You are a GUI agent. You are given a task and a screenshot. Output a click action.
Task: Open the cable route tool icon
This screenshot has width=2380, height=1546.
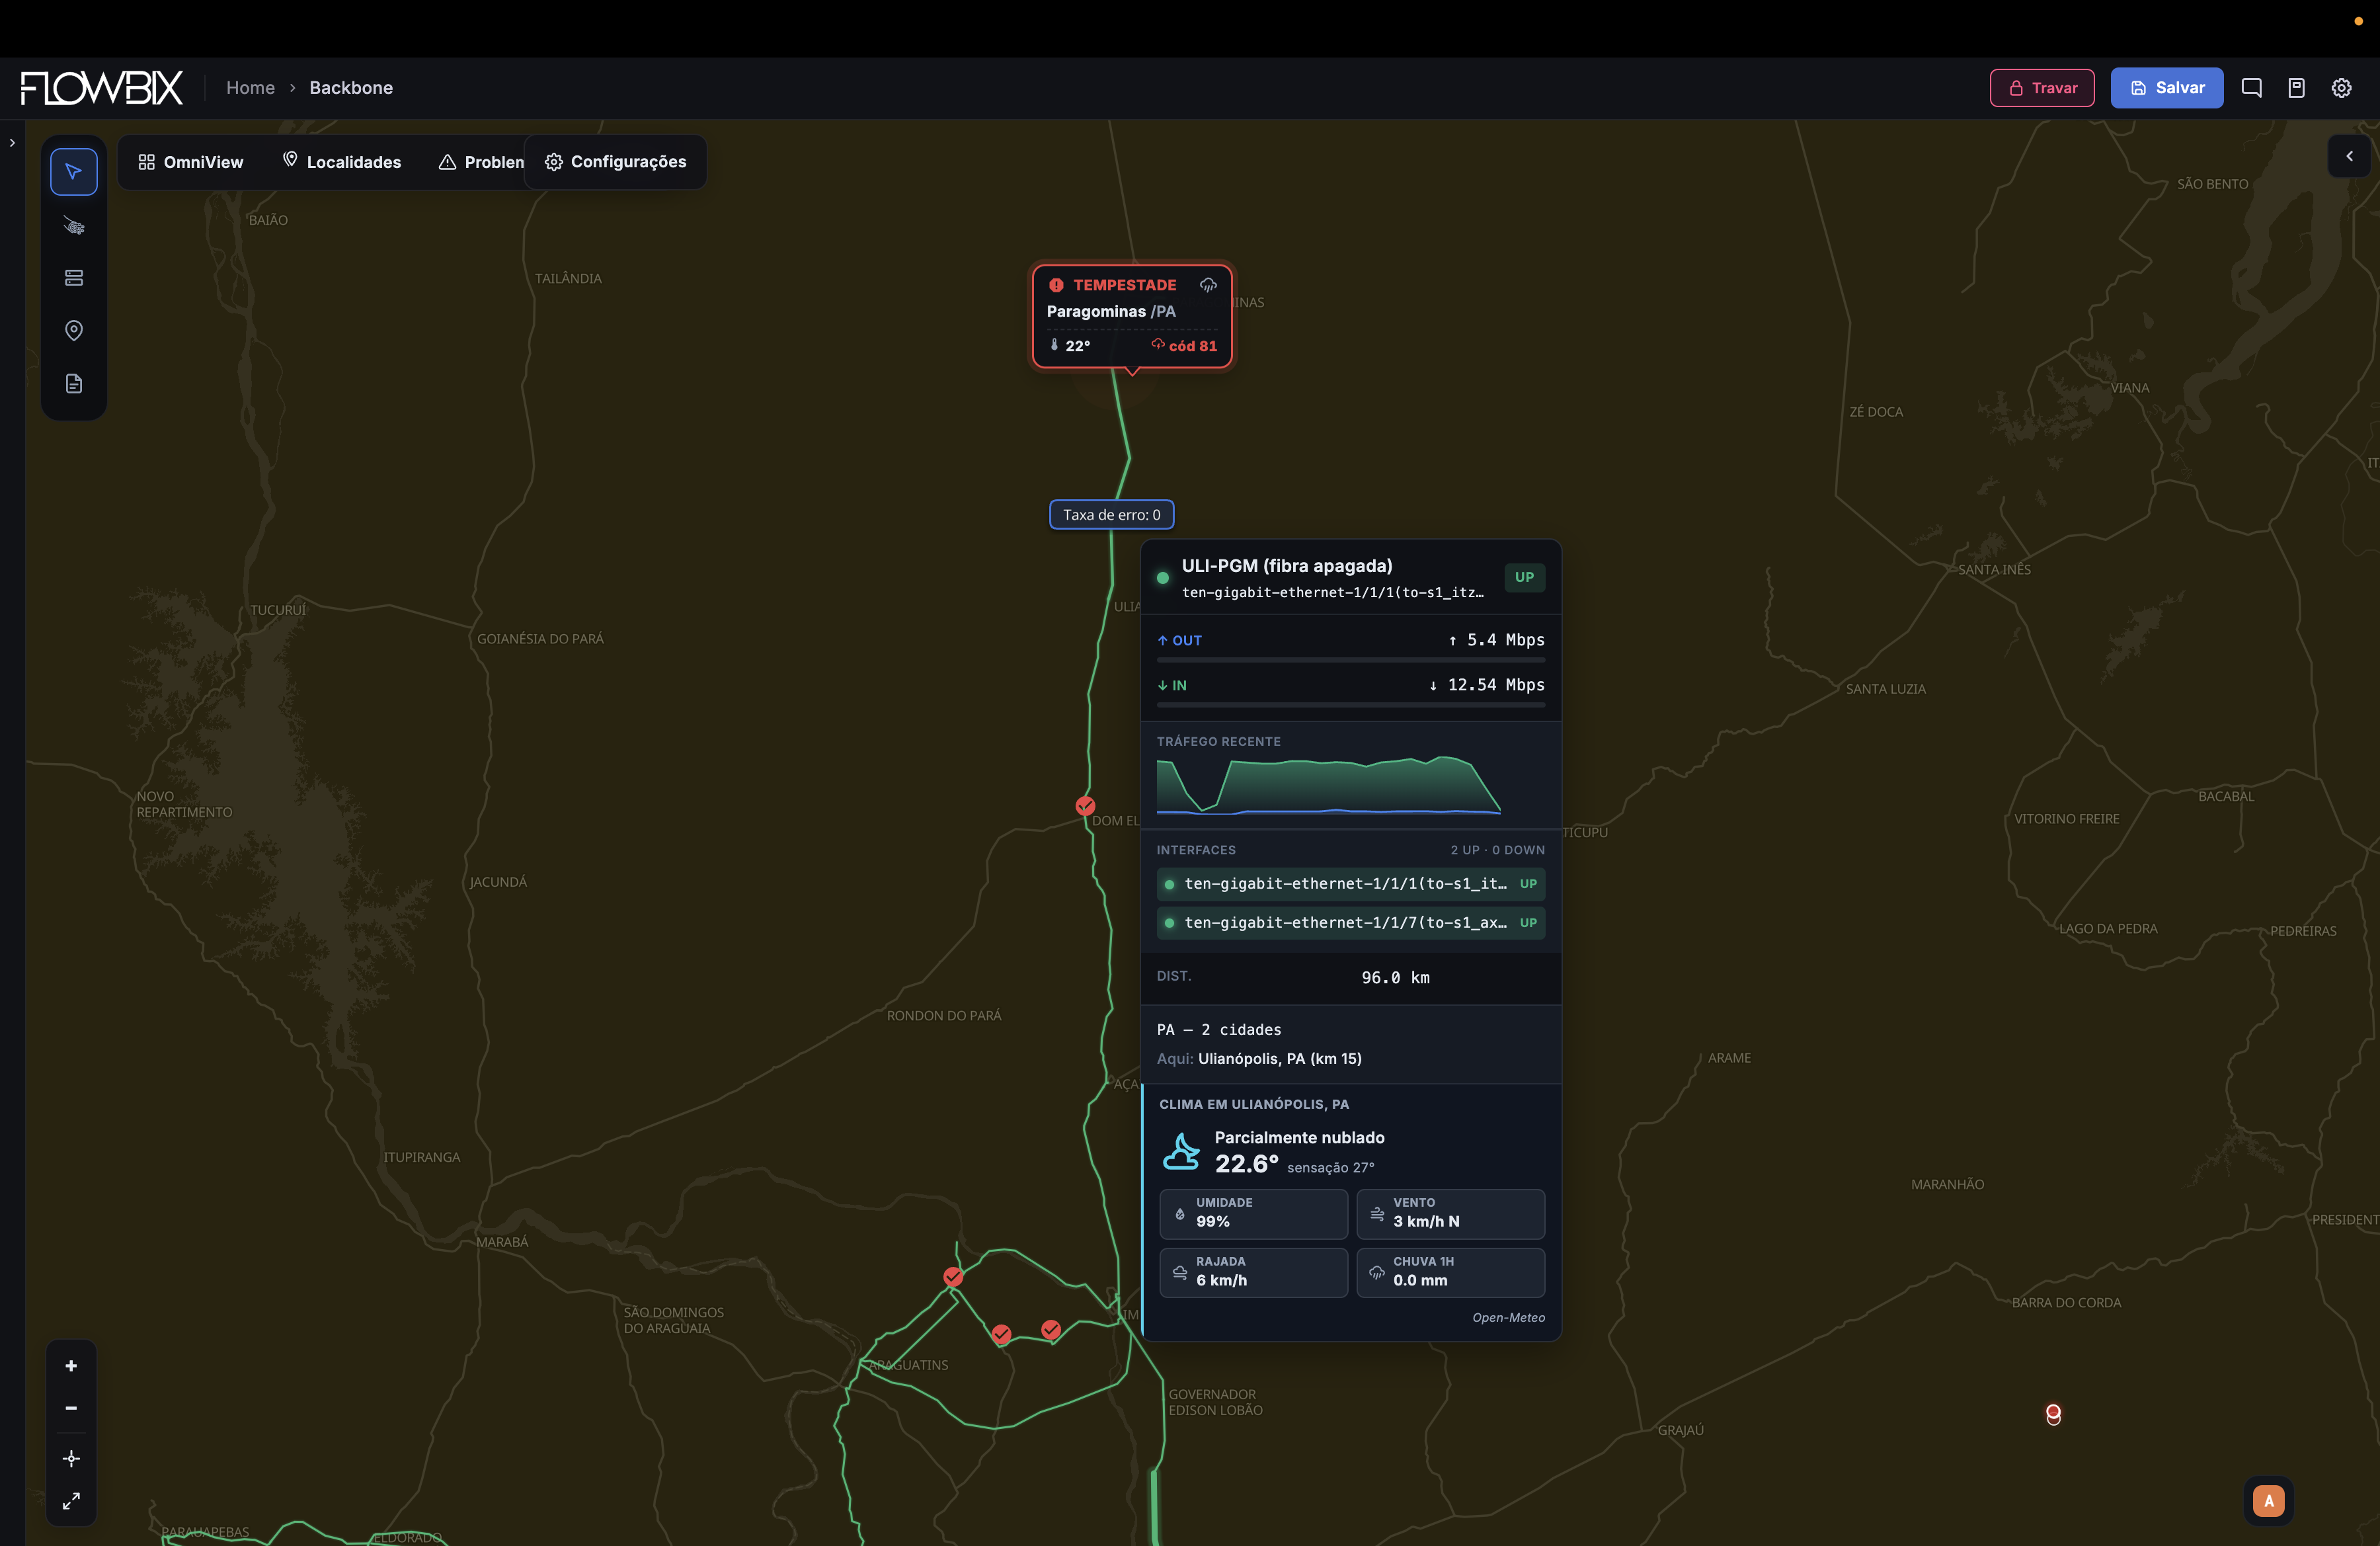pos(73,225)
